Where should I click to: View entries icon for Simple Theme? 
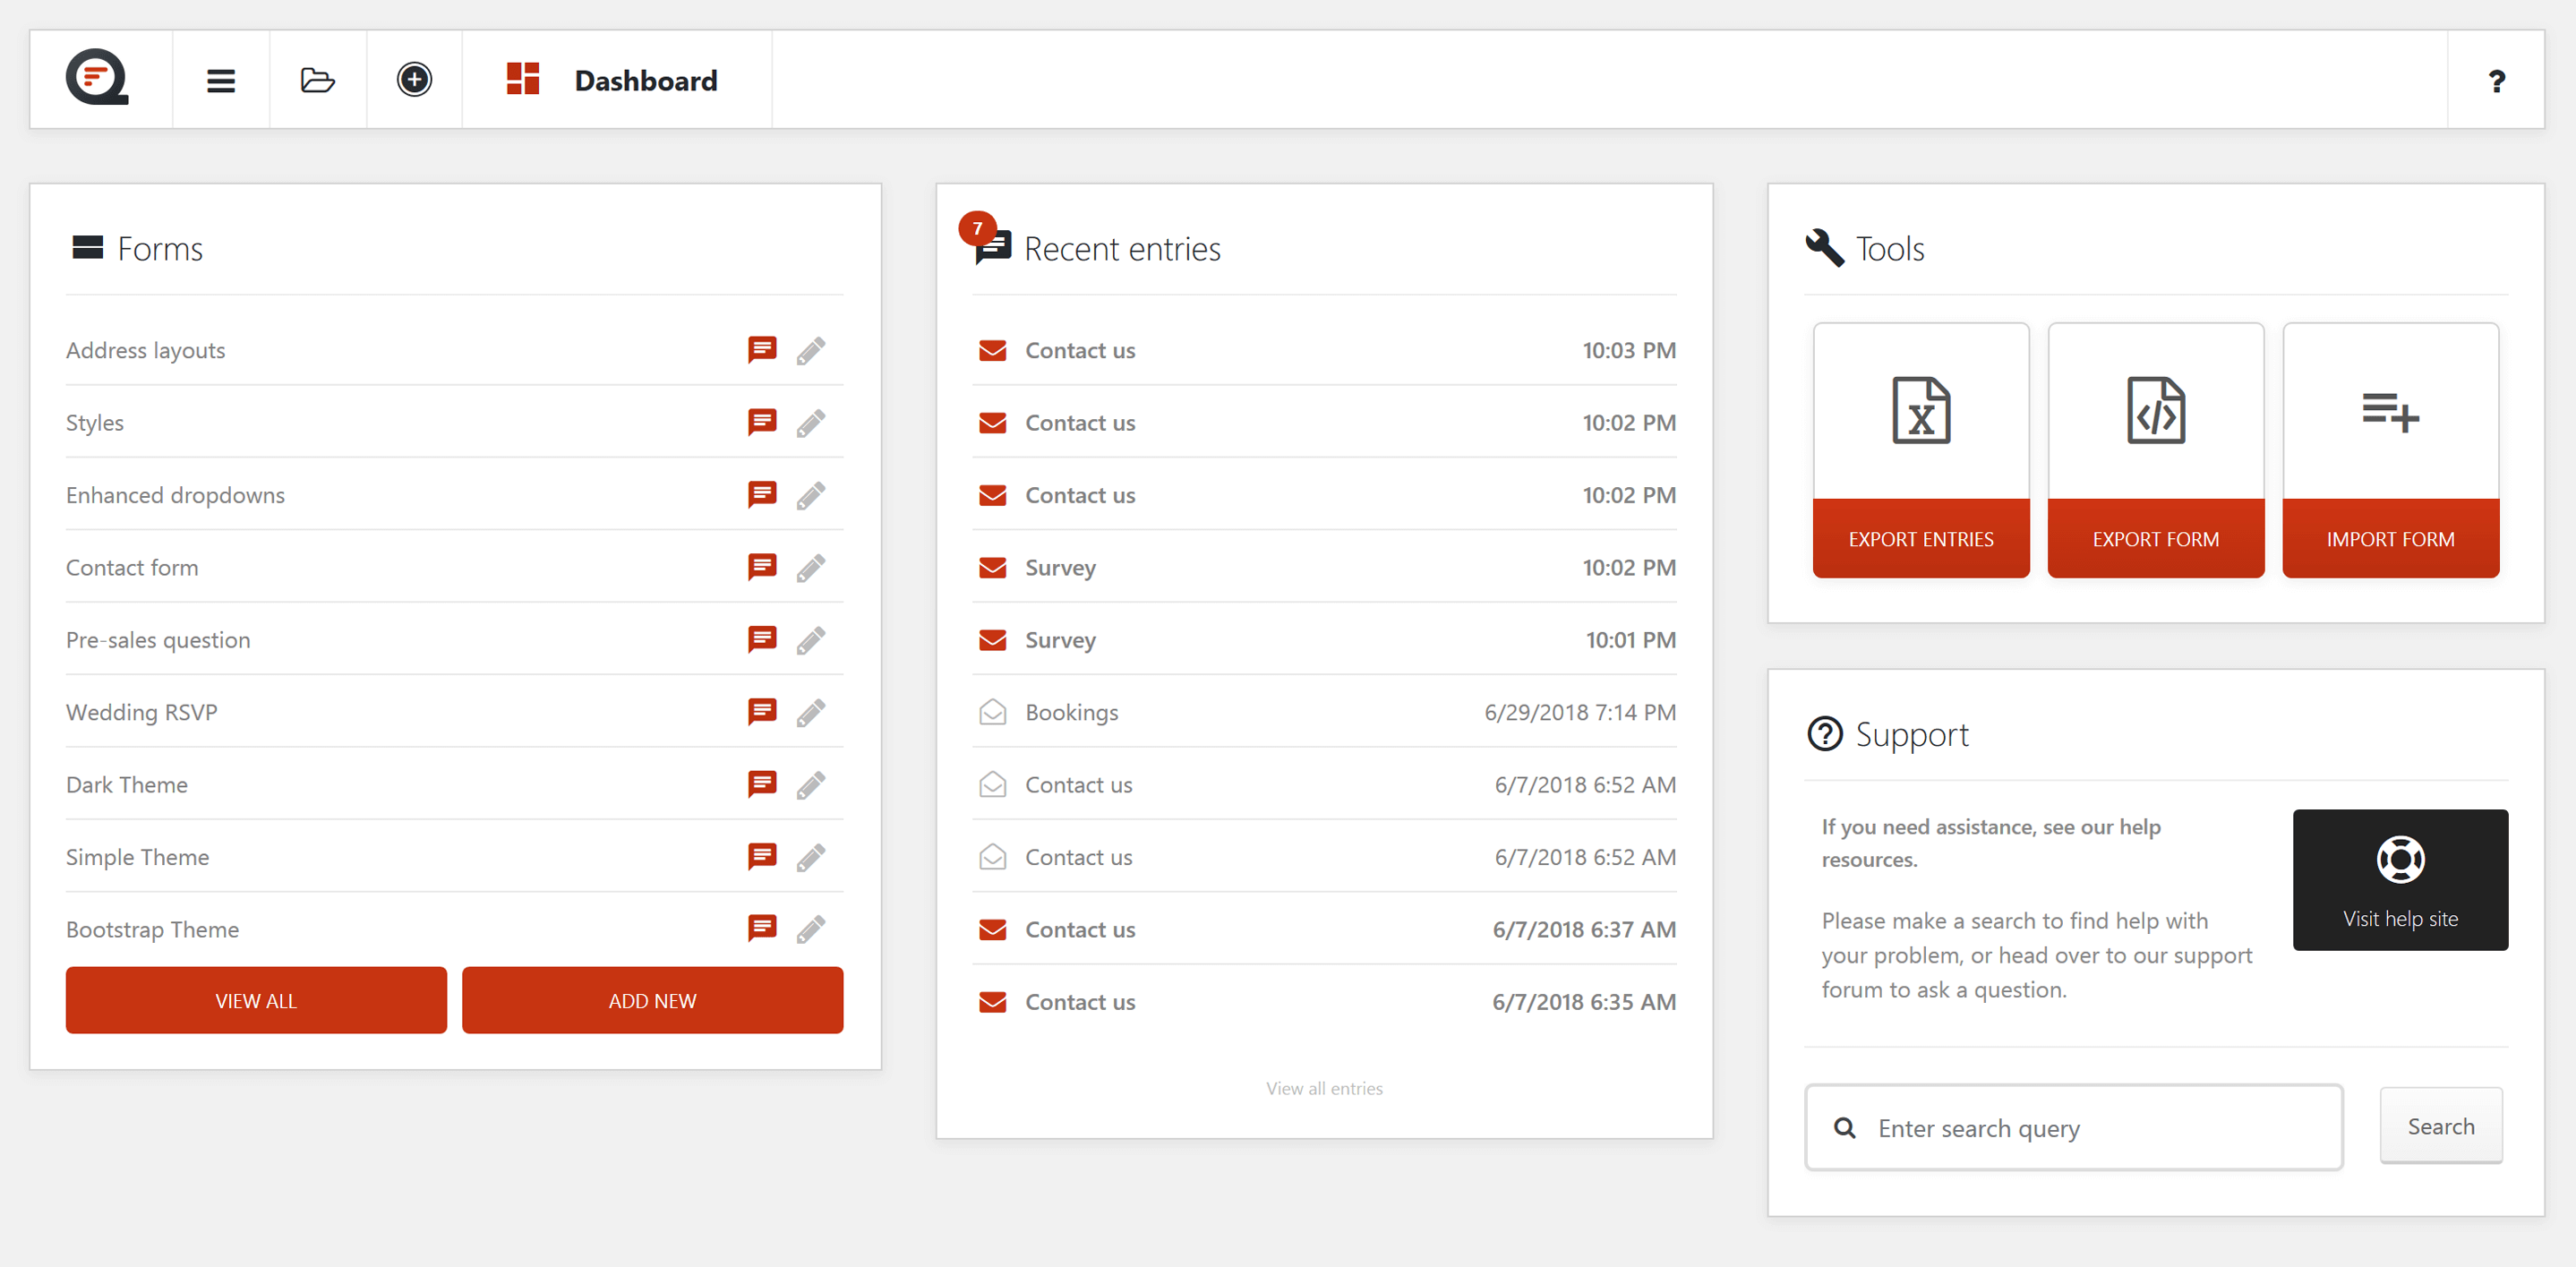(762, 856)
